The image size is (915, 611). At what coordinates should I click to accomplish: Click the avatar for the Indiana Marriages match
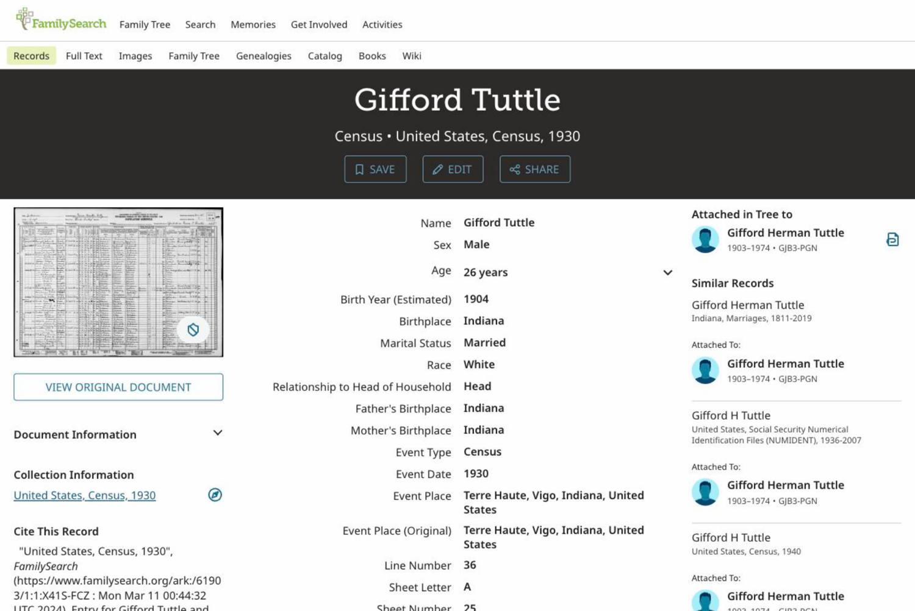tap(705, 370)
